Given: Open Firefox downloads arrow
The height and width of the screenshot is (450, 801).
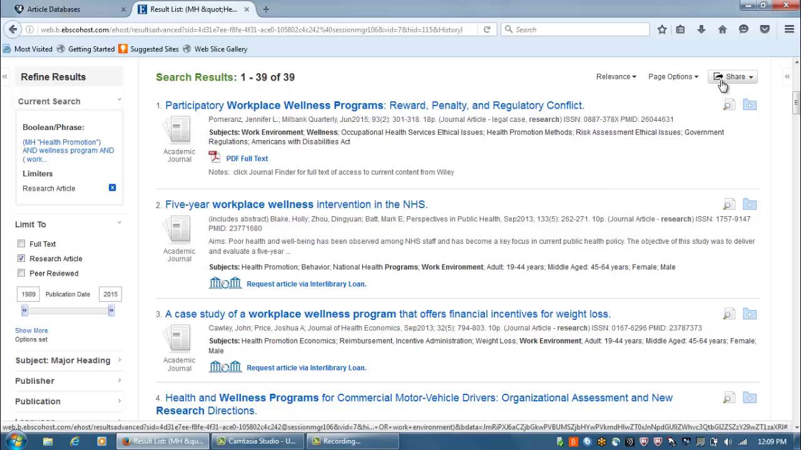Looking at the screenshot, I should tap(701, 29).
